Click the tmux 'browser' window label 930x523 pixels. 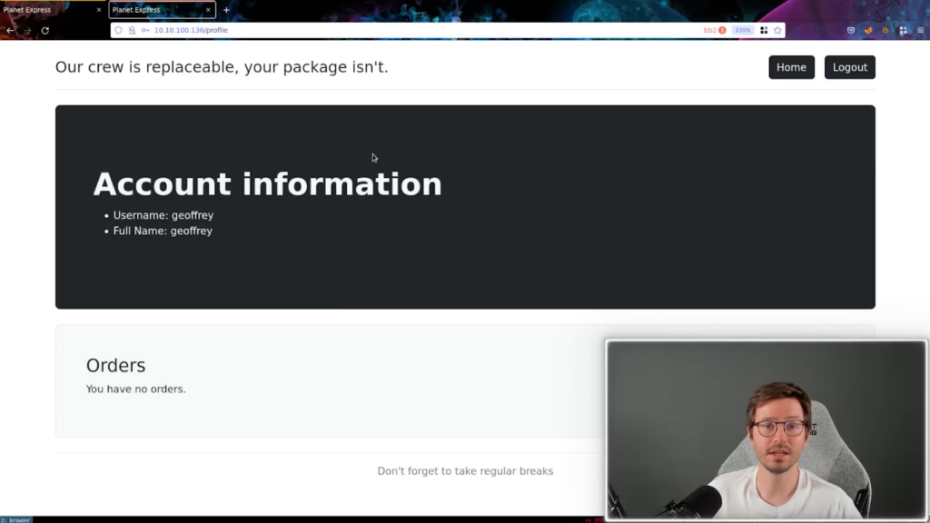(x=16, y=520)
